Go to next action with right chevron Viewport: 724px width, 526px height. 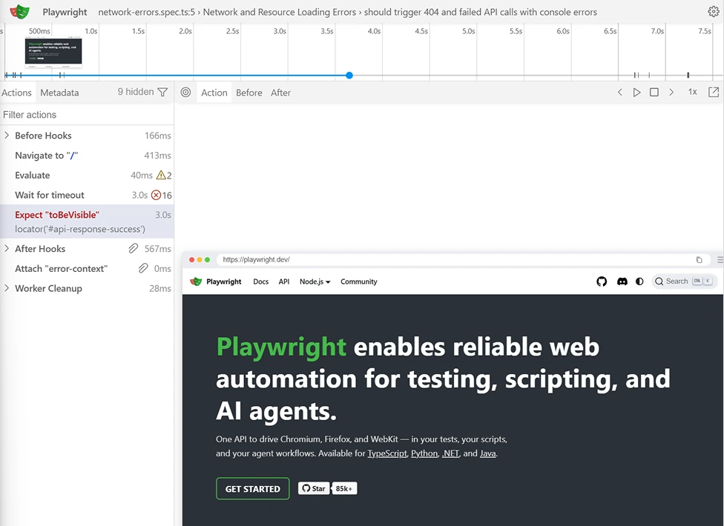pyautogui.click(x=671, y=92)
